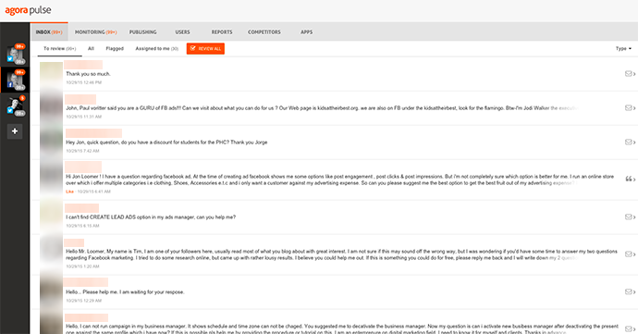Open sender name of 'Hi Jon Loomer' comment
Image resolution: width=638 pixels, height=334 pixels.
click(x=83, y=167)
